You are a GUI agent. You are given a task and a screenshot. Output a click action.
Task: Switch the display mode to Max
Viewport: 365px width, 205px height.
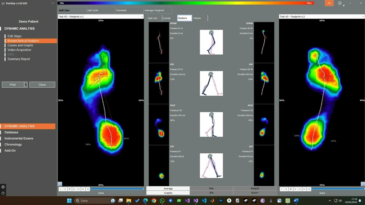[211, 188]
